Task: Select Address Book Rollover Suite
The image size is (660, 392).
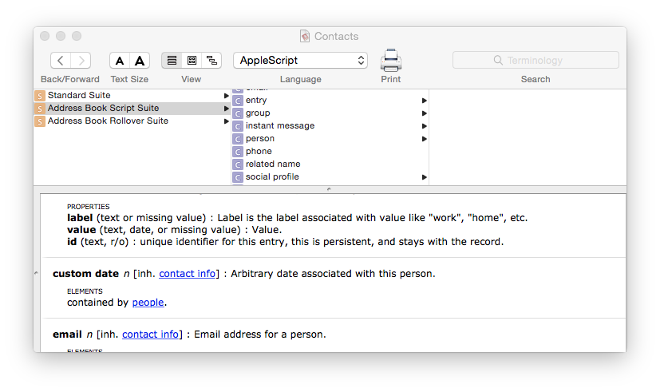Action: click(108, 121)
